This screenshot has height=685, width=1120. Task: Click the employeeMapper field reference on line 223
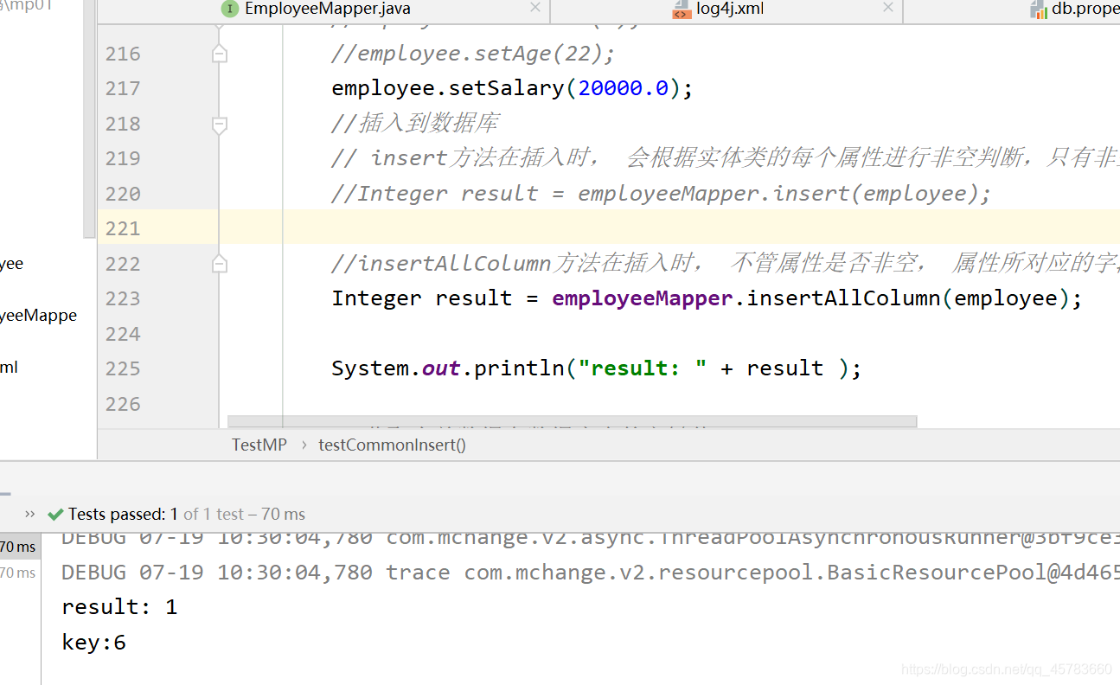point(643,298)
